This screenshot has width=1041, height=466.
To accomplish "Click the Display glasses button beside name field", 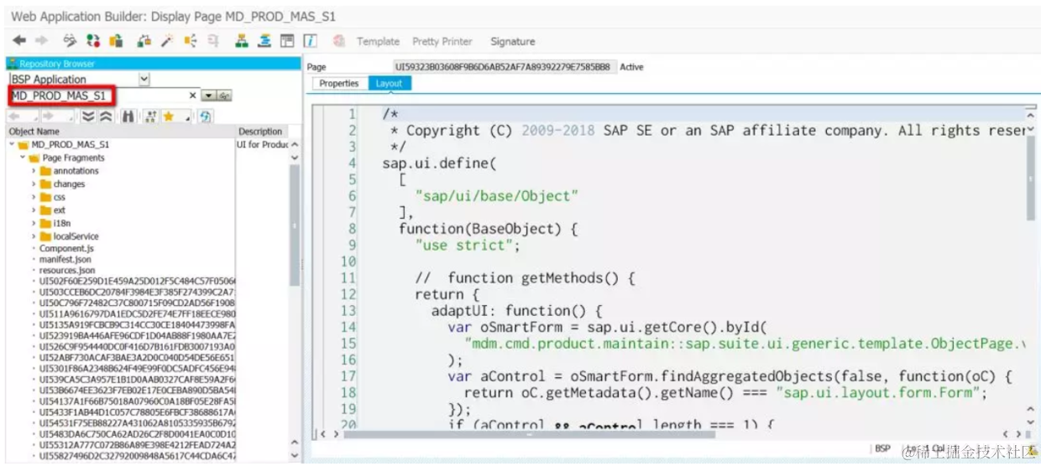I will tap(225, 96).
